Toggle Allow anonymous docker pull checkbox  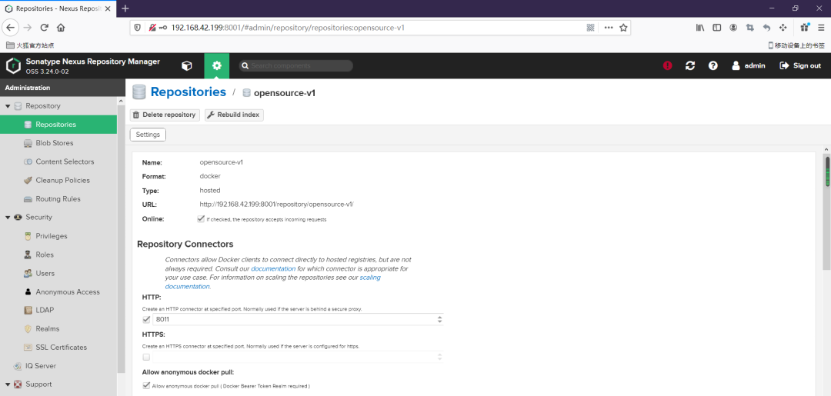pos(146,385)
